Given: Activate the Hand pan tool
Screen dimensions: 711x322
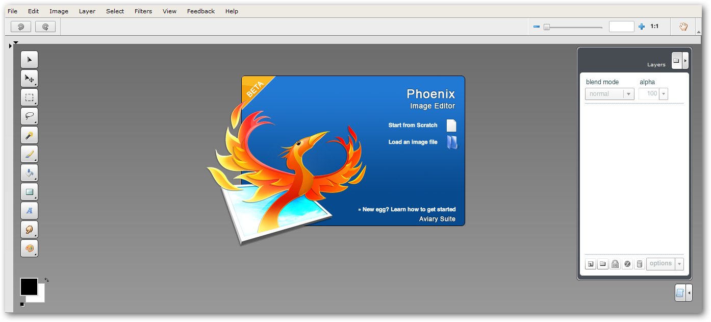Looking at the screenshot, I should tap(683, 27).
